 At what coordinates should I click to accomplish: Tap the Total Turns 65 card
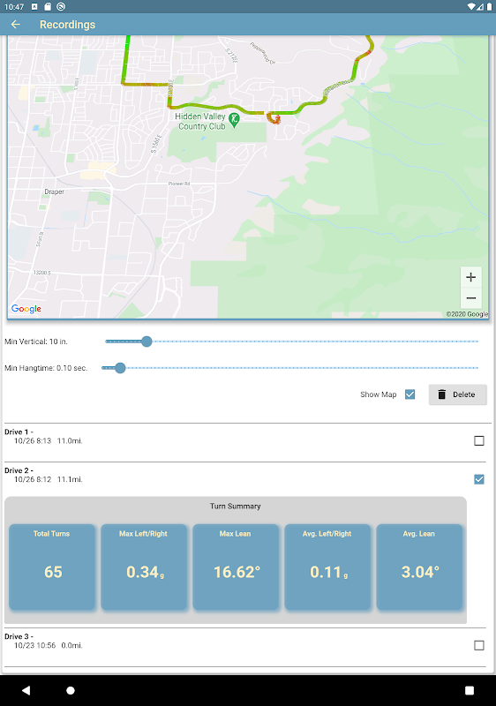point(52,567)
